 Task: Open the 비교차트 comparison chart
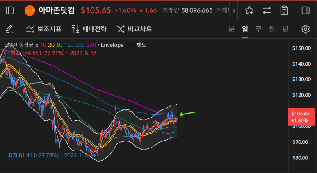click(134, 29)
